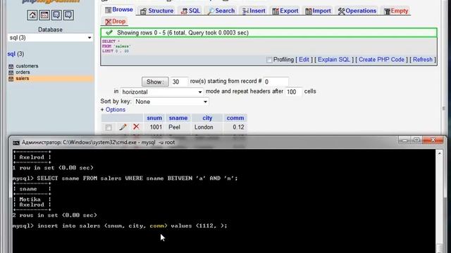Click the Create PHP Code link
The image size is (451, 253).
click(x=381, y=60)
